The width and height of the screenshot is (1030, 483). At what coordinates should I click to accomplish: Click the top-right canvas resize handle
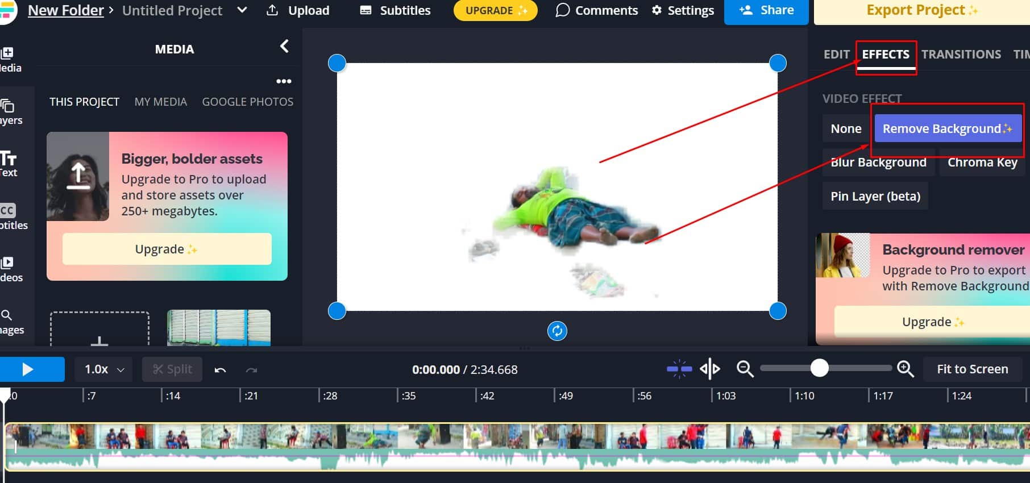click(x=778, y=63)
